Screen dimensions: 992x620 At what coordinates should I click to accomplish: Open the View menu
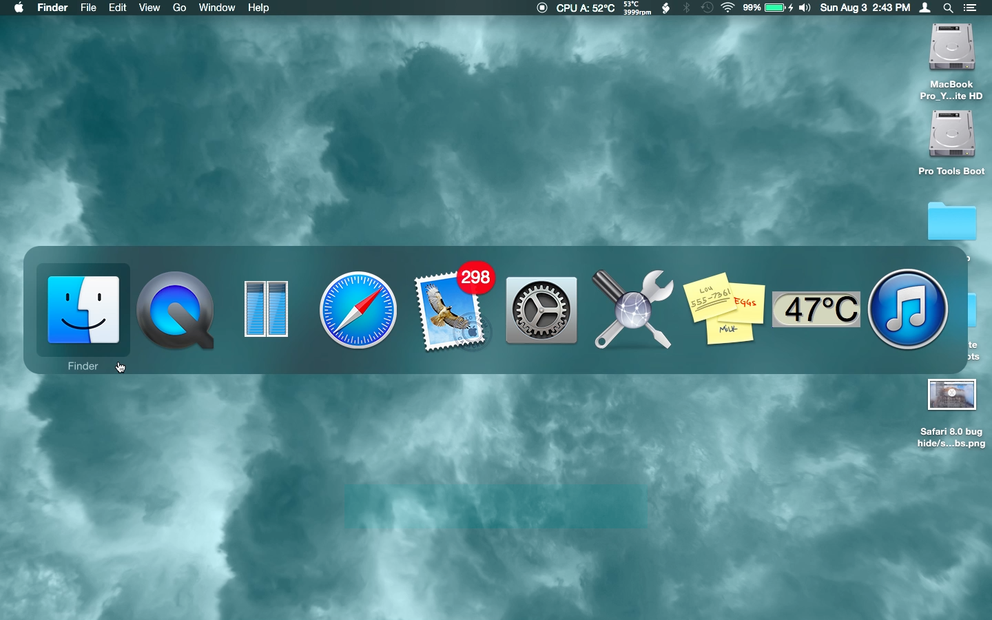[149, 8]
